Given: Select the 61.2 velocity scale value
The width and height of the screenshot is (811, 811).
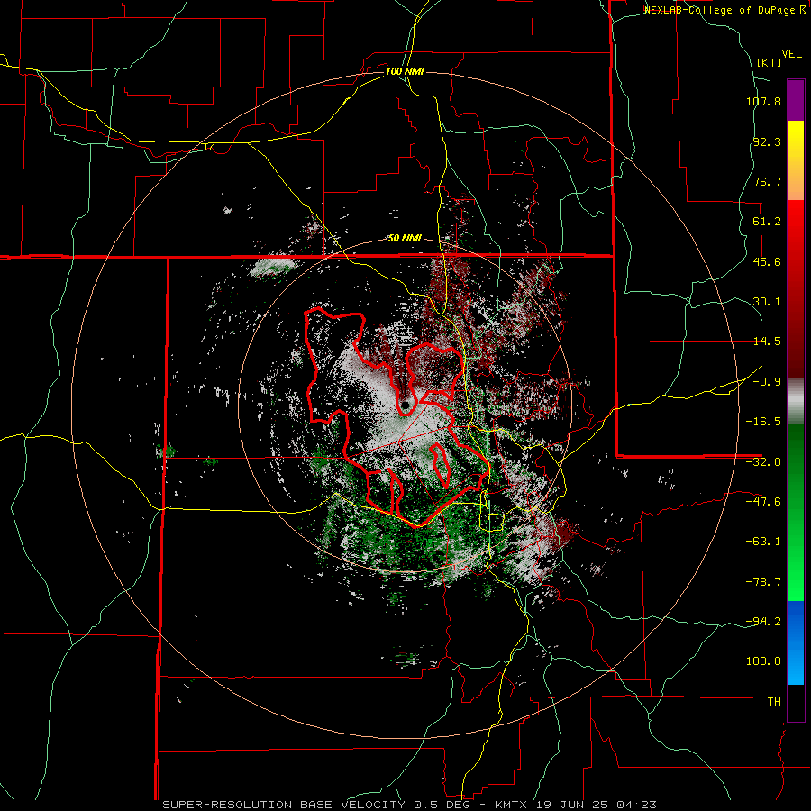Looking at the screenshot, I should pos(767,222).
